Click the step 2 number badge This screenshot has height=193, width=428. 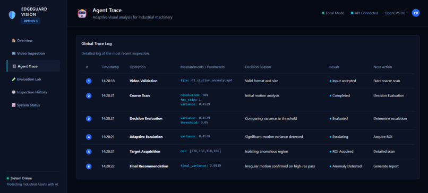pos(89,95)
